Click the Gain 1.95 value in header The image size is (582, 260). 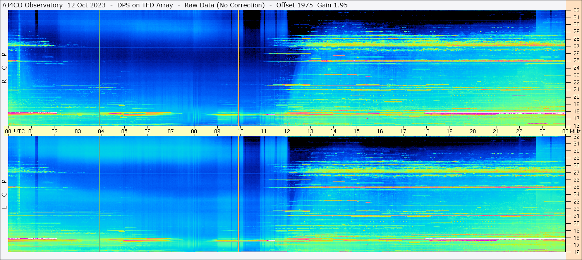[327, 5]
